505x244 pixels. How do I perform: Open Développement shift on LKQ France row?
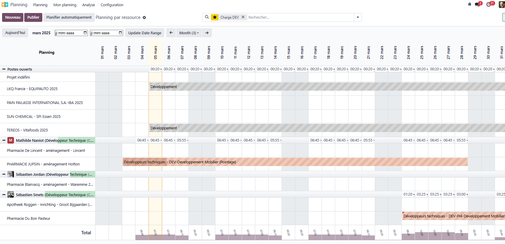[327, 87]
